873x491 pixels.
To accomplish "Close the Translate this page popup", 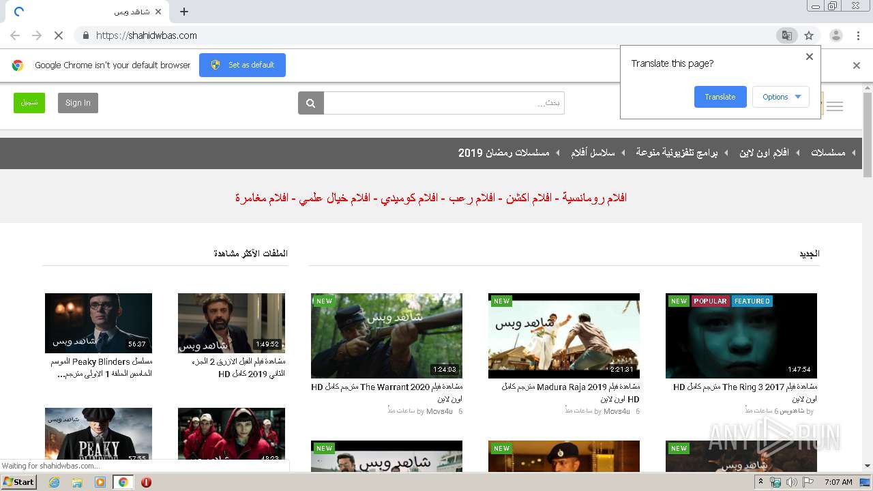I will [810, 57].
